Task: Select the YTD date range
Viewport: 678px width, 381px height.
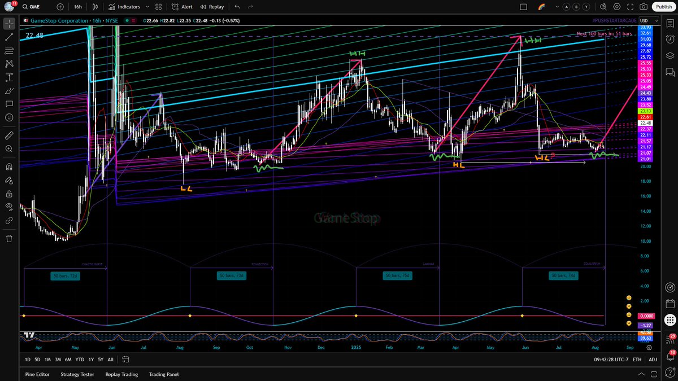Action: (80, 360)
